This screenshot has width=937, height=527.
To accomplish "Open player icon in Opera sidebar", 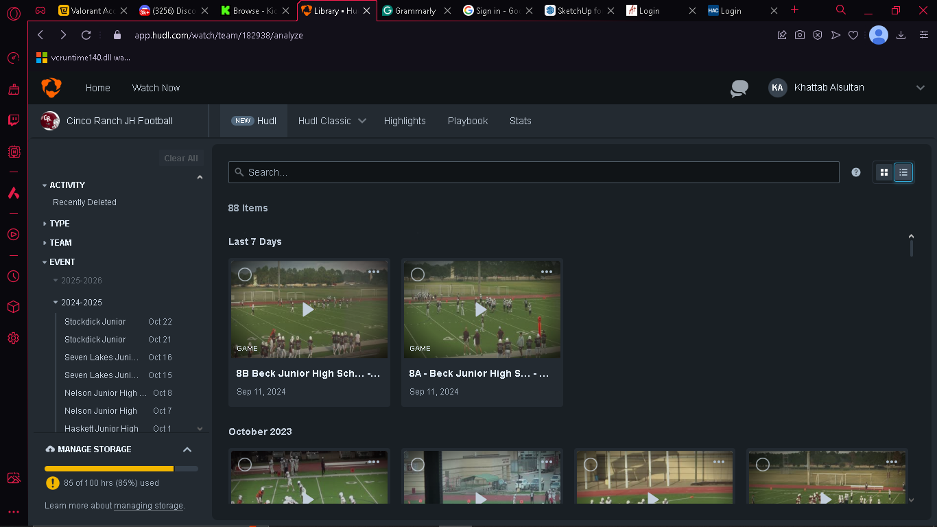I will (14, 235).
